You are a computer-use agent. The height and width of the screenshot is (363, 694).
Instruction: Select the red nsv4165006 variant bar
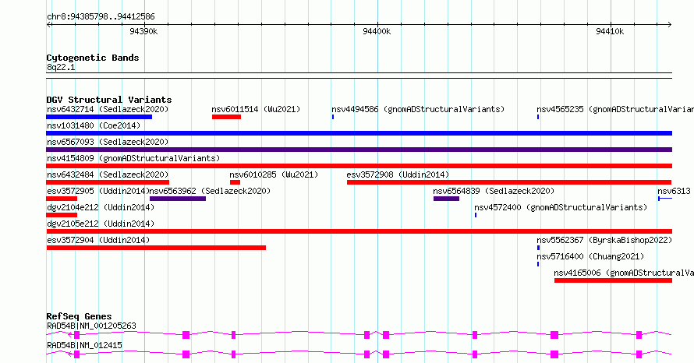pos(613,280)
